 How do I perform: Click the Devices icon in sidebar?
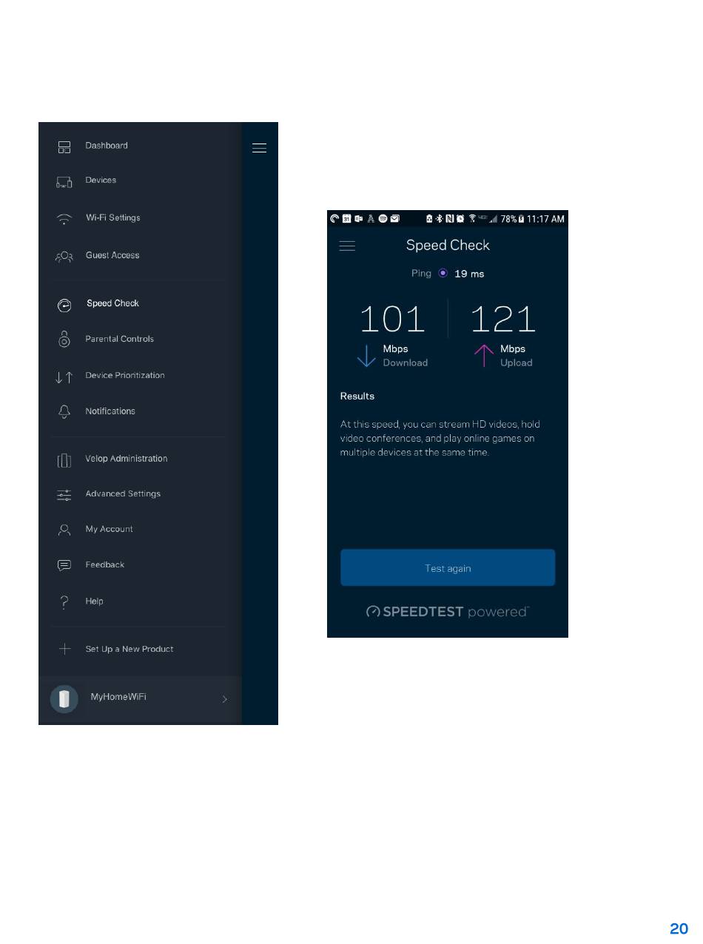click(64, 182)
